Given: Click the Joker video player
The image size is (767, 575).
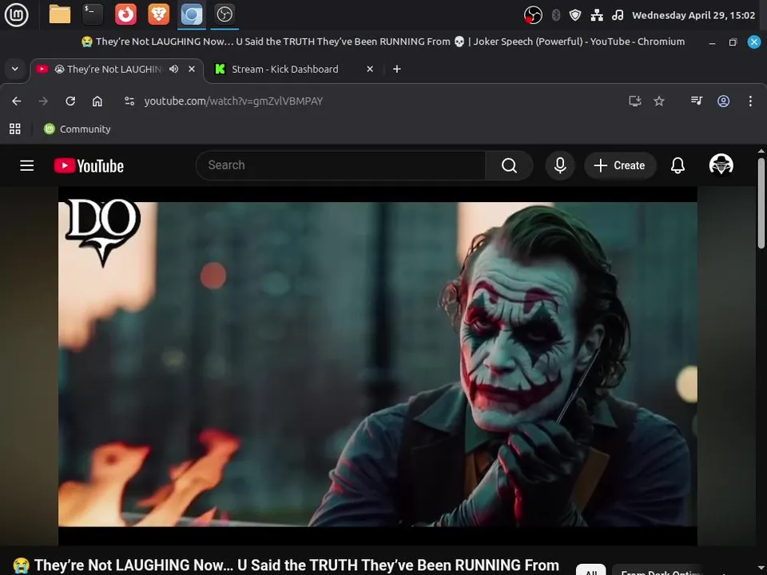Looking at the screenshot, I should (378, 366).
